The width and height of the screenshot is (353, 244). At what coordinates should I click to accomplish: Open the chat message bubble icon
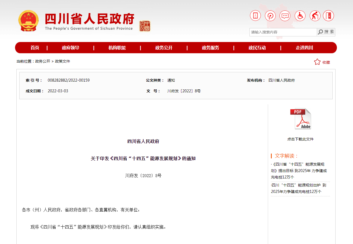285,16
